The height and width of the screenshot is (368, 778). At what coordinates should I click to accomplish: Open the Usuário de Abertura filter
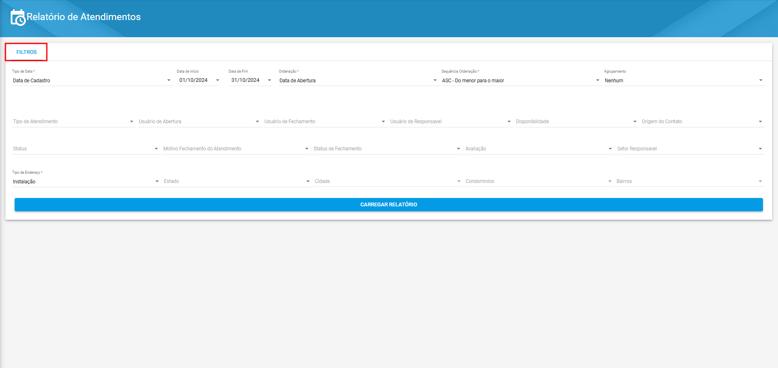(199, 122)
